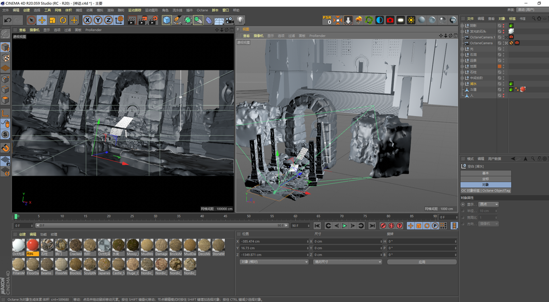Click the S viewport solo icon
The image size is (549, 302).
pos(5,134)
